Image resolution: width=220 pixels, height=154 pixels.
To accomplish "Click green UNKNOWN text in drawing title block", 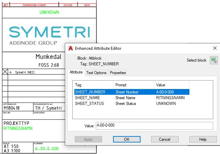I will (49, 12).
